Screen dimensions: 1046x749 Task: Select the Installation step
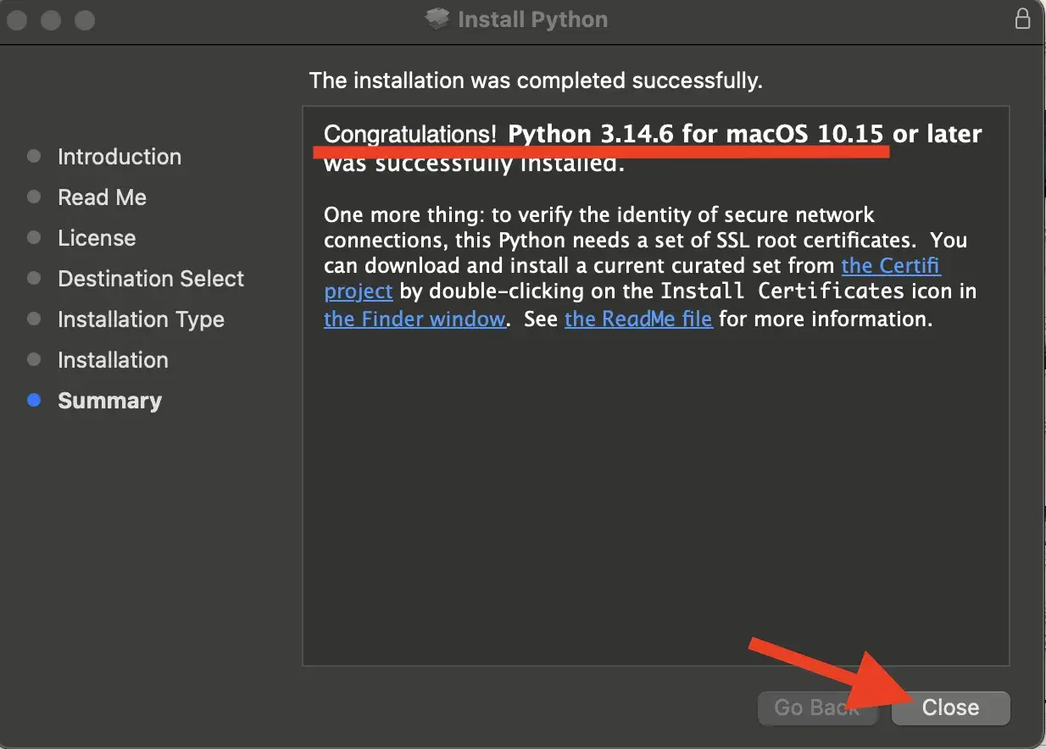113,360
